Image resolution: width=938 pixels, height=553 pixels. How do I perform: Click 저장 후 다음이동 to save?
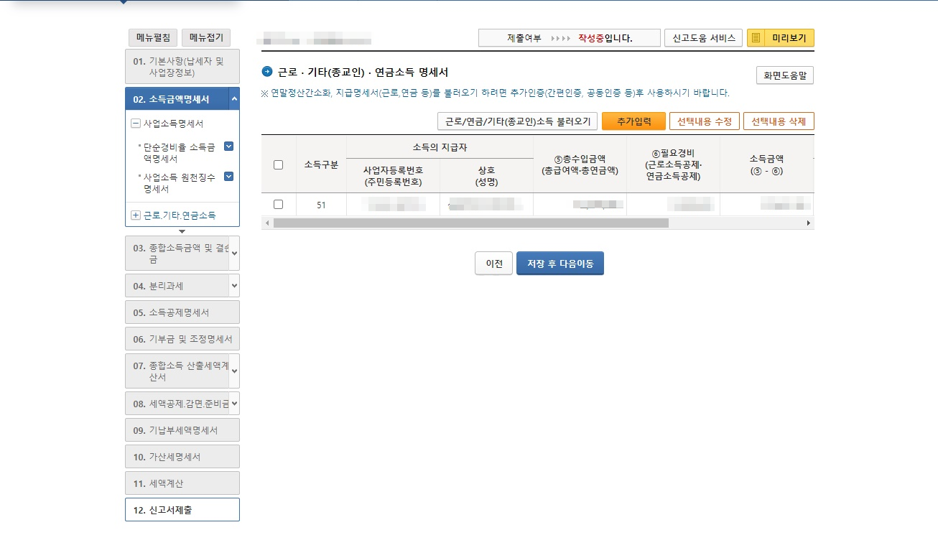click(x=559, y=263)
